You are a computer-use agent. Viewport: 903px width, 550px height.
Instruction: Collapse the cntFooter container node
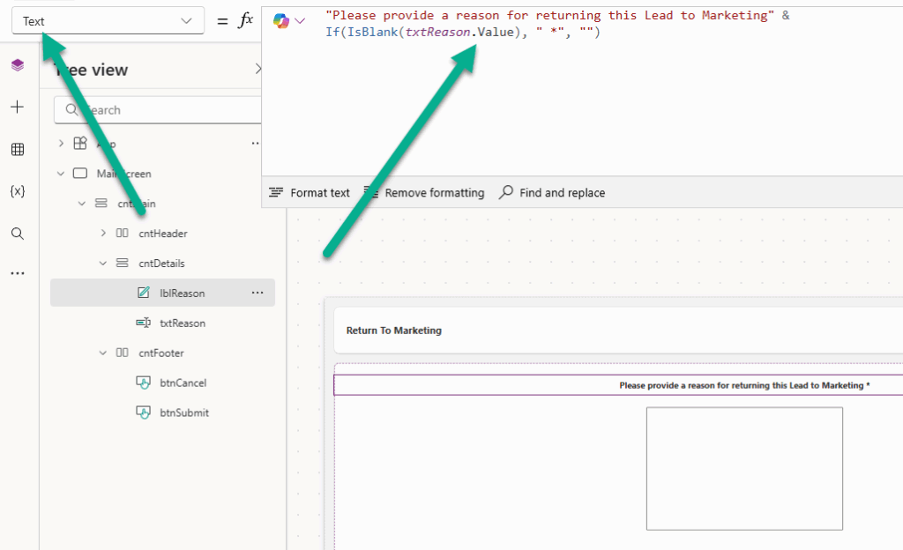(102, 353)
